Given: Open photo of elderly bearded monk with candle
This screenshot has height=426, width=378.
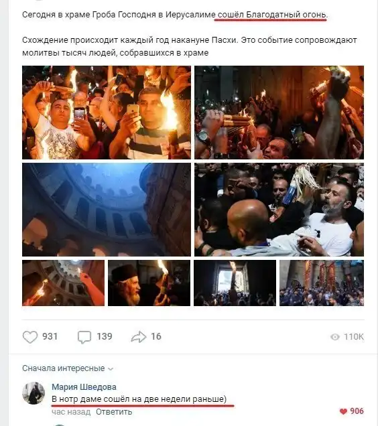Looking at the screenshot, I should [149, 283].
